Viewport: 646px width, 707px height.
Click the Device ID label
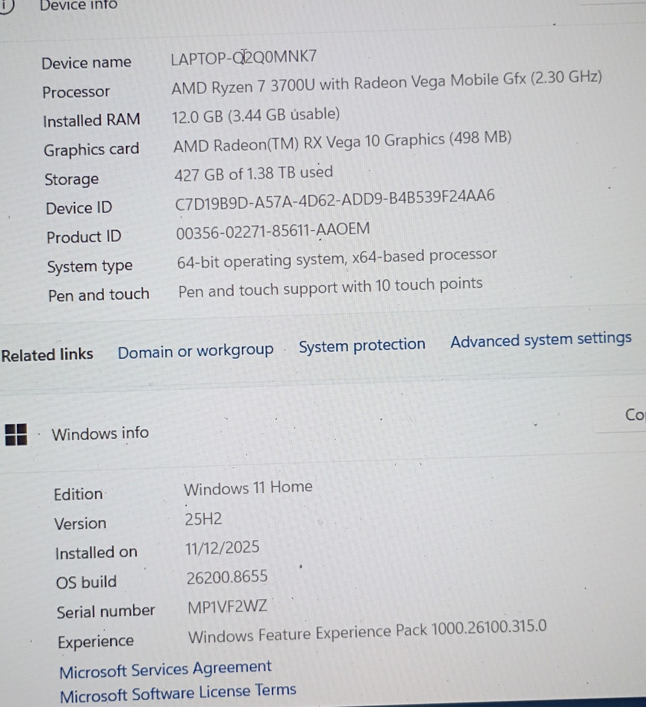click(79, 208)
